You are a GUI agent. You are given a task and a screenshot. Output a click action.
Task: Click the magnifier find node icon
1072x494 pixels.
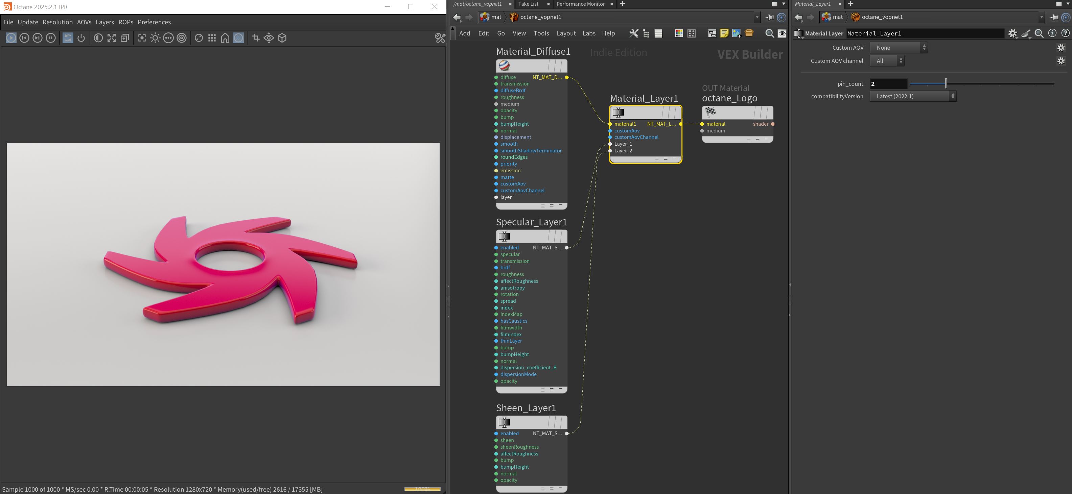769,33
